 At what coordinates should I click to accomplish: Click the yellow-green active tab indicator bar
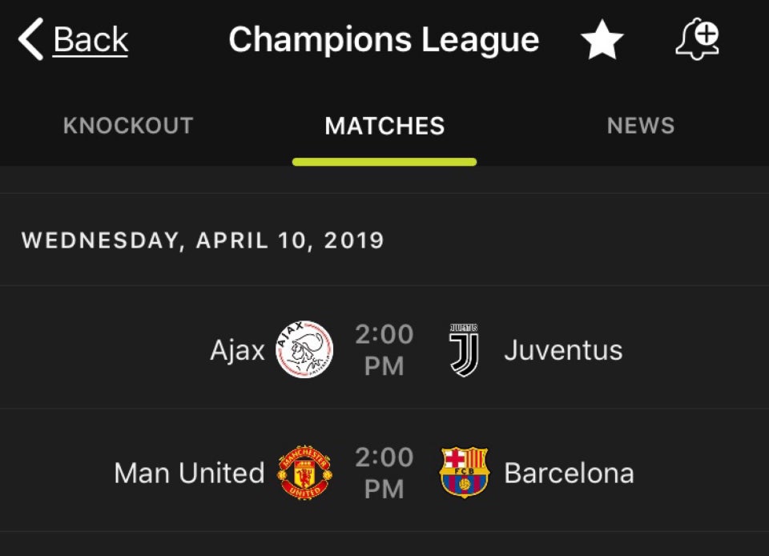coord(384,162)
